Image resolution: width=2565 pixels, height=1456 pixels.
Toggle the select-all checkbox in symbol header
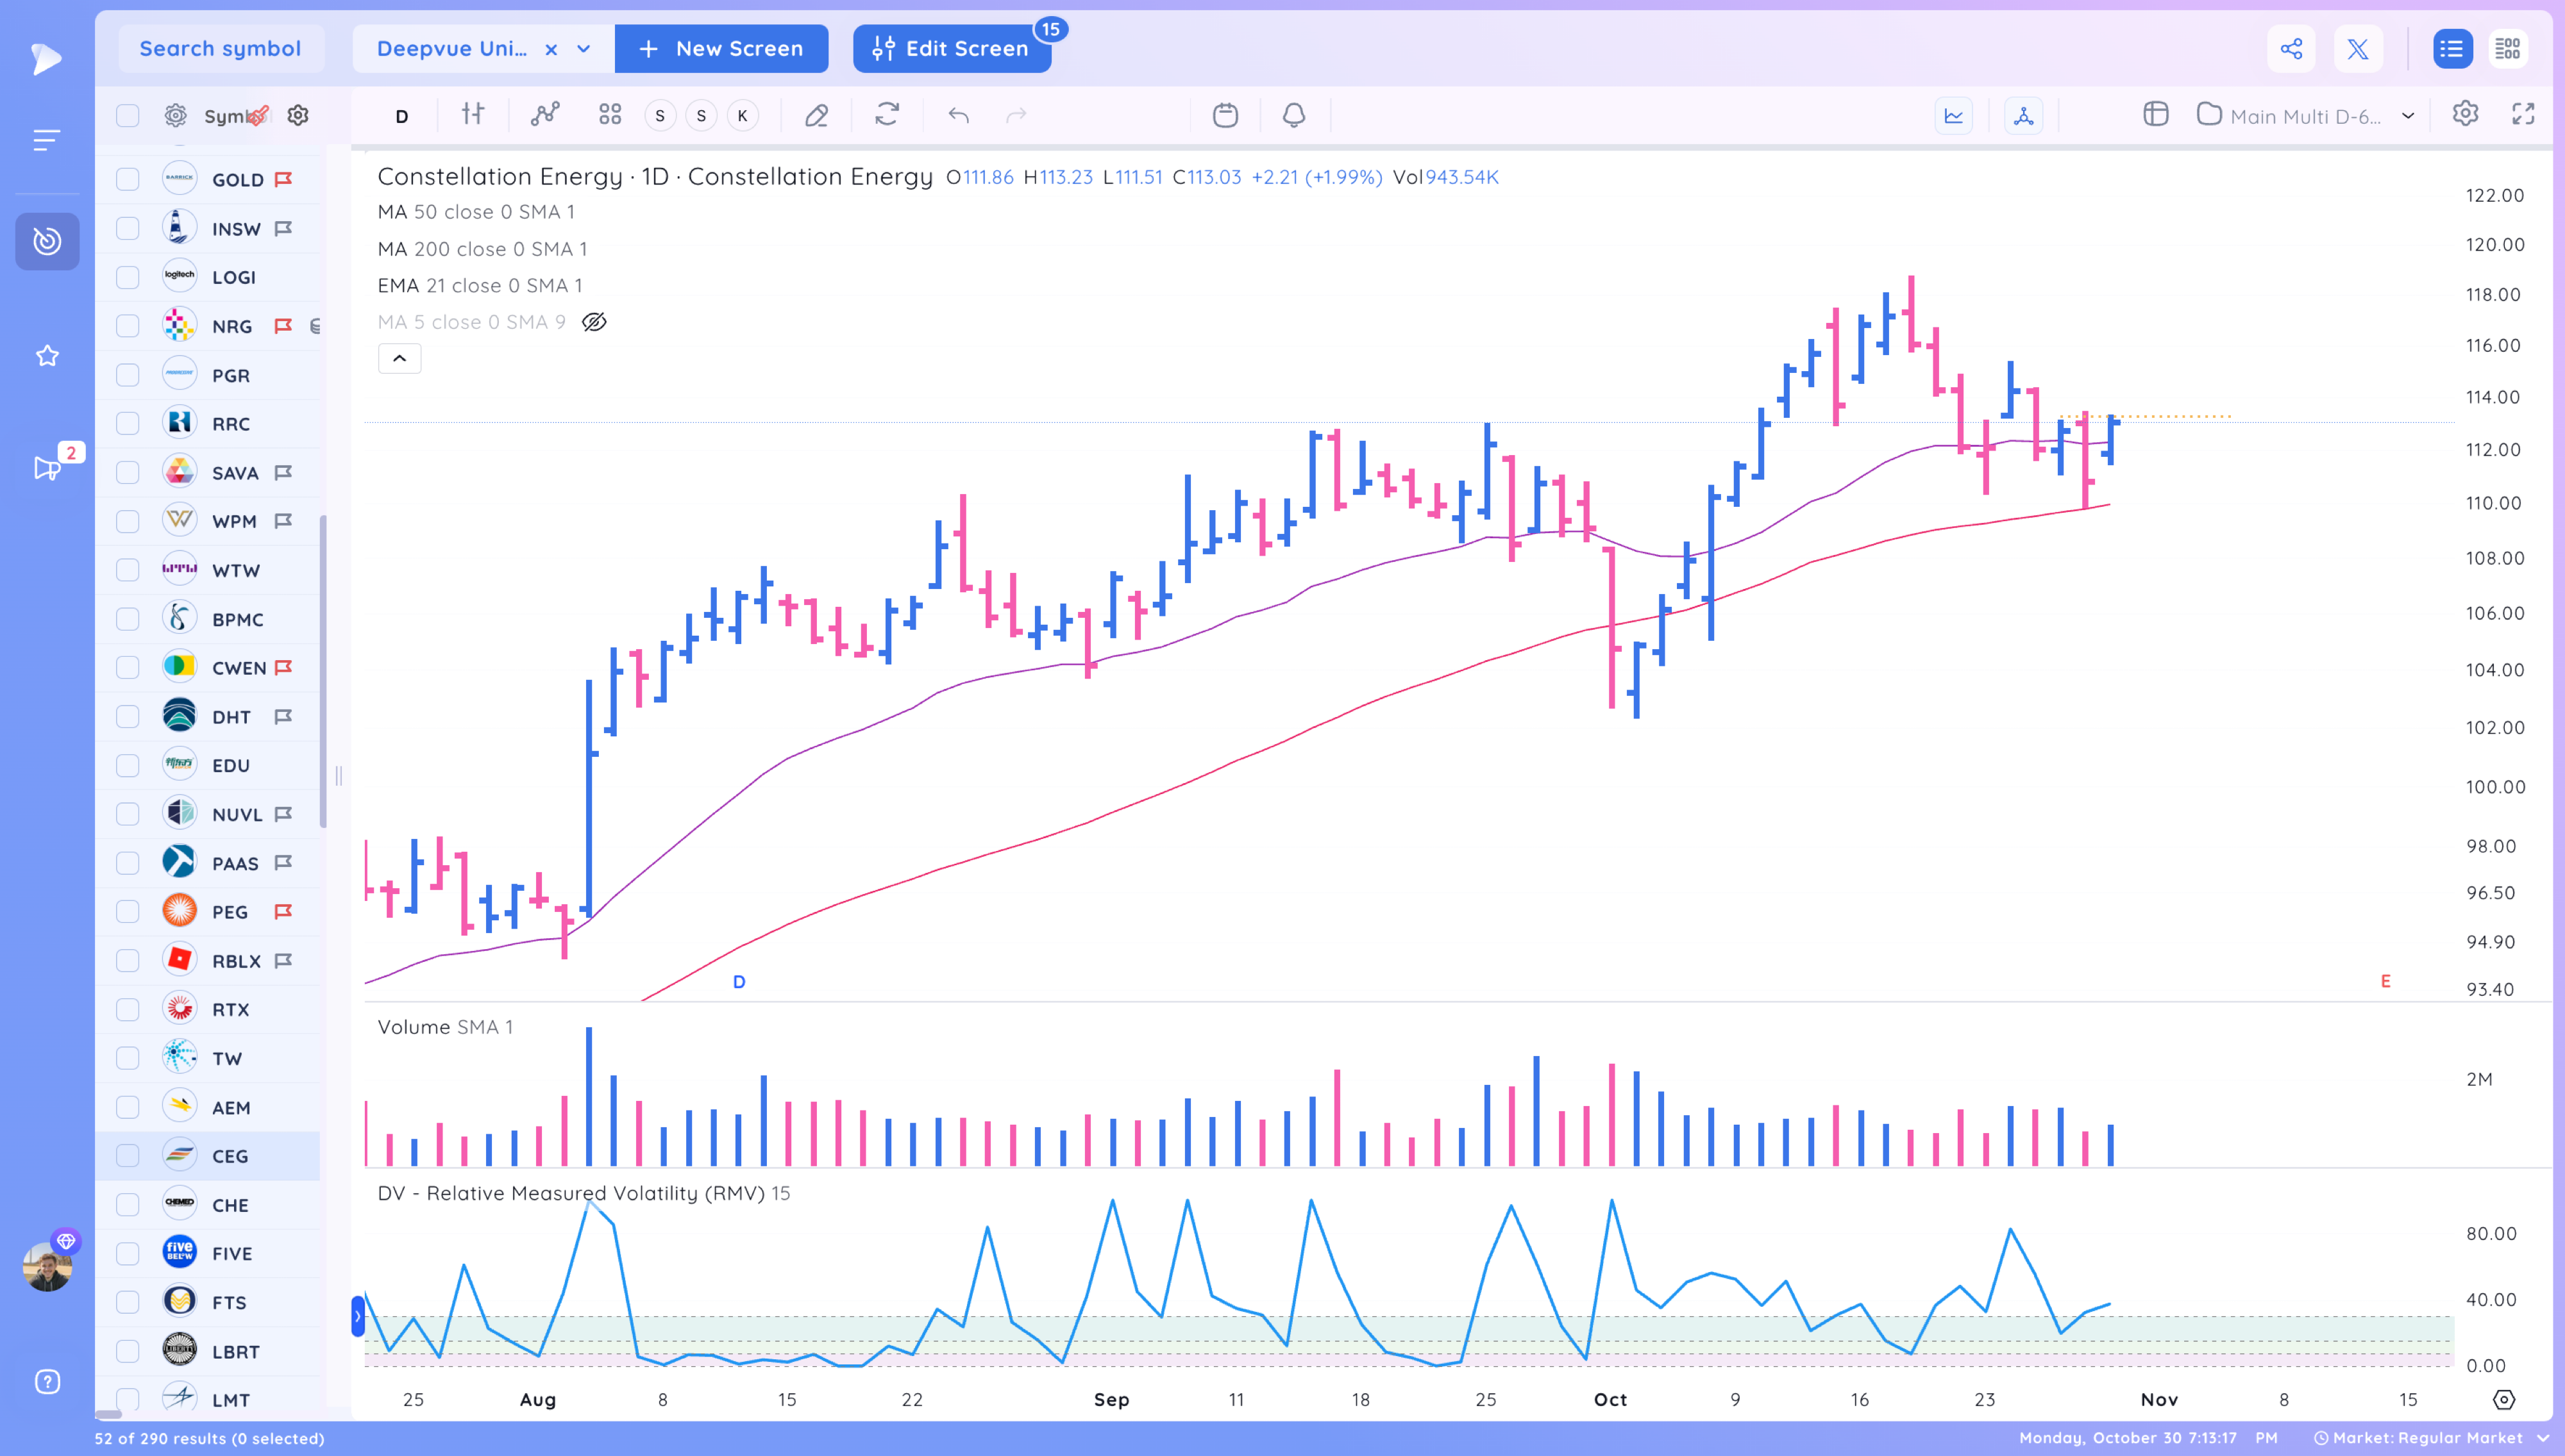[127, 116]
